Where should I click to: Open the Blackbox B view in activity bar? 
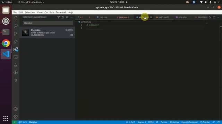[x=16, y=80]
